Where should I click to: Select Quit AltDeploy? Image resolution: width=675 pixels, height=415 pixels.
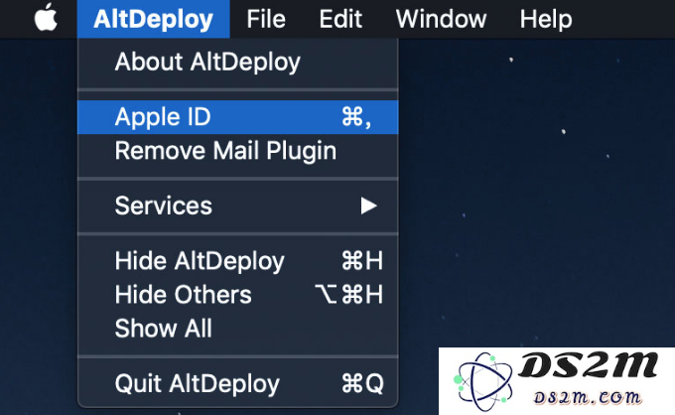(237, 383)
